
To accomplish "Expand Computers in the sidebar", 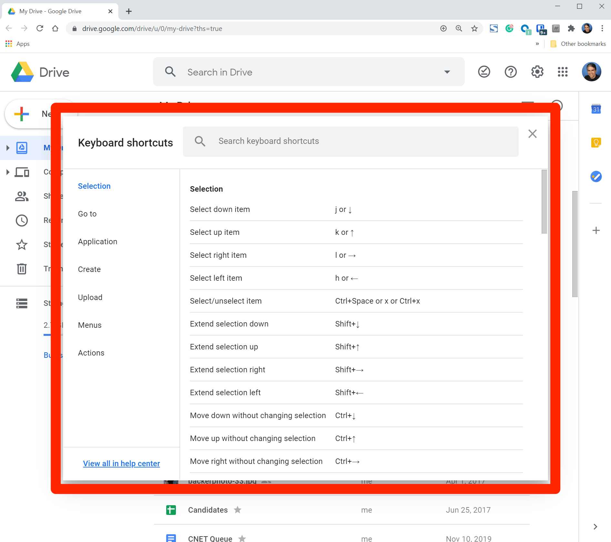I will (8, 172).
